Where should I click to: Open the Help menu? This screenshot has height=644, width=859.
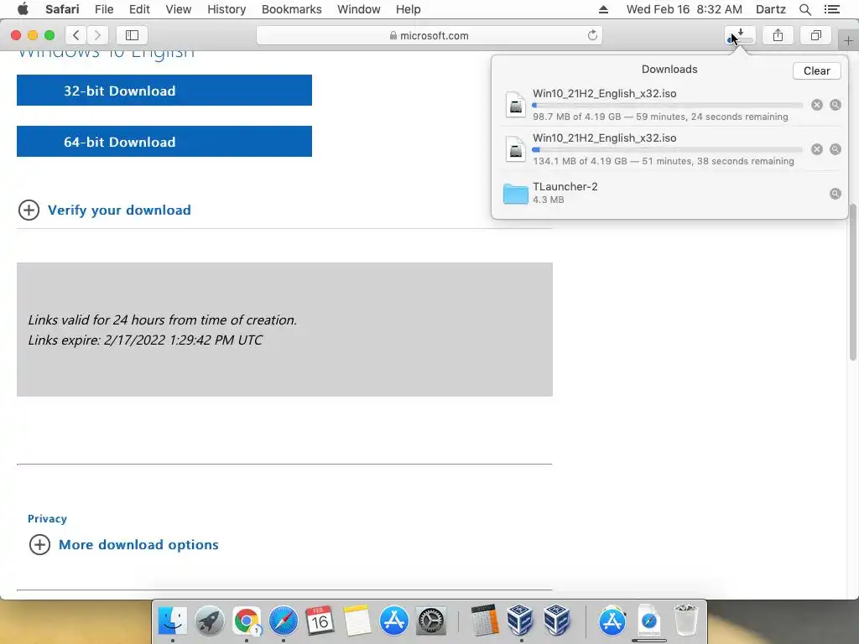pyautogui.click(x=409, y=9)
